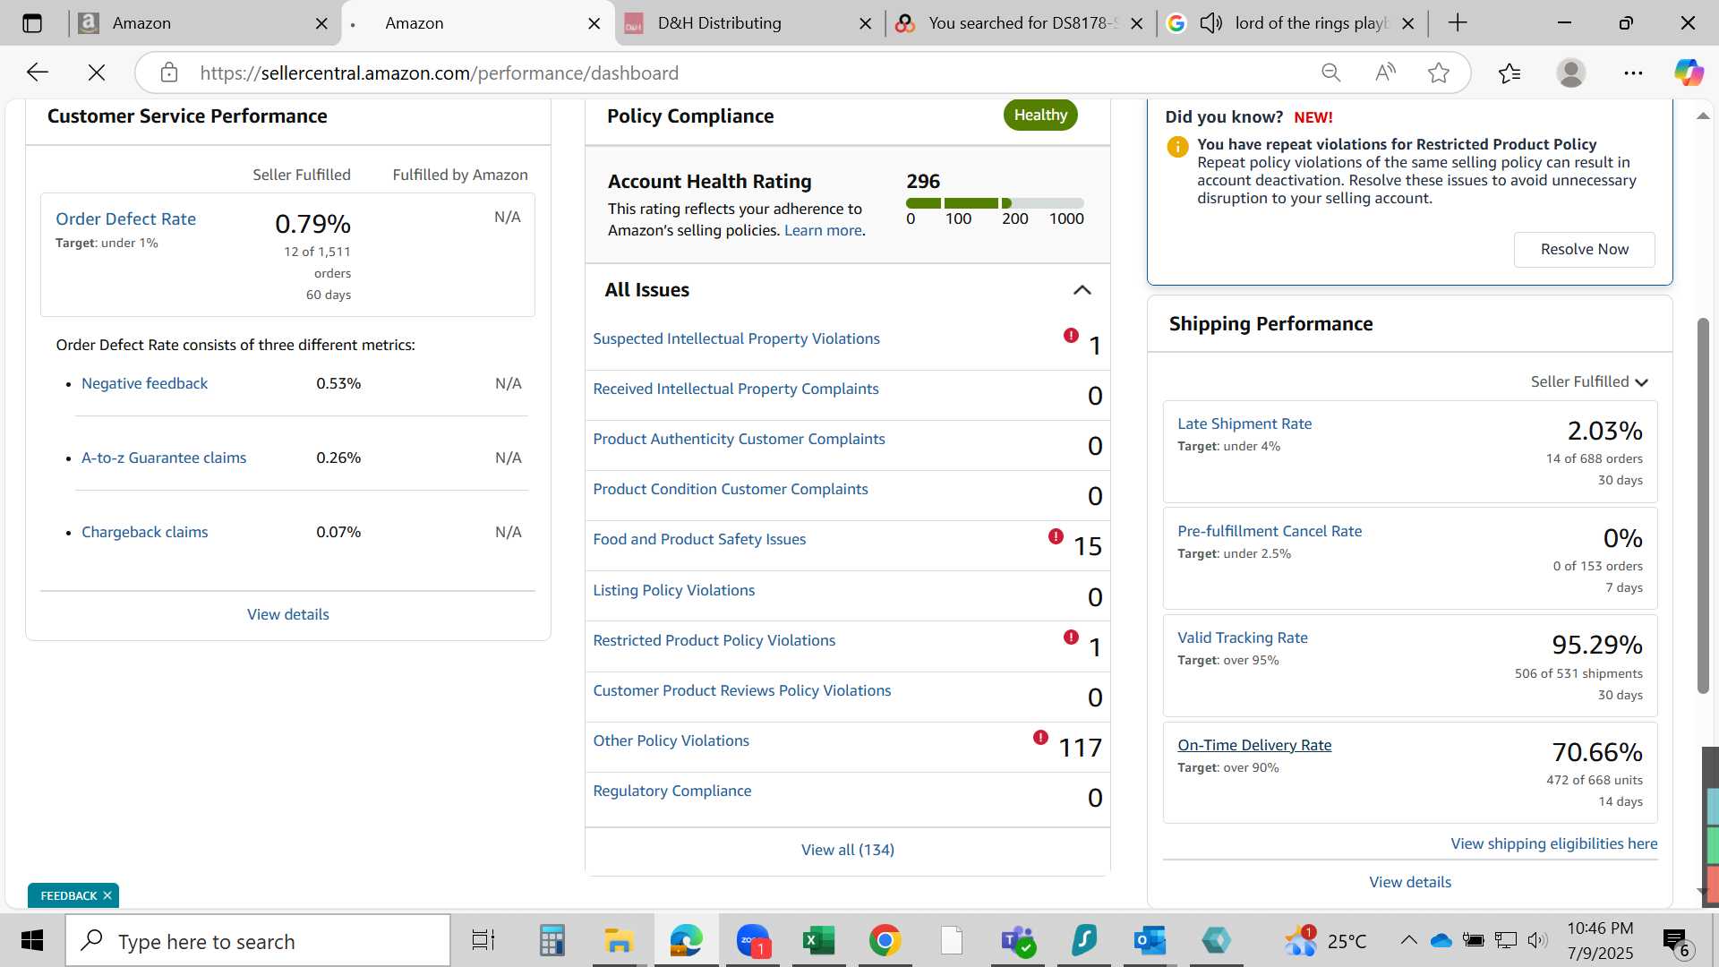Viewport: 1719px width, 967px height.
Task: Open Other Policy Violations link
Action: (671, 740)
